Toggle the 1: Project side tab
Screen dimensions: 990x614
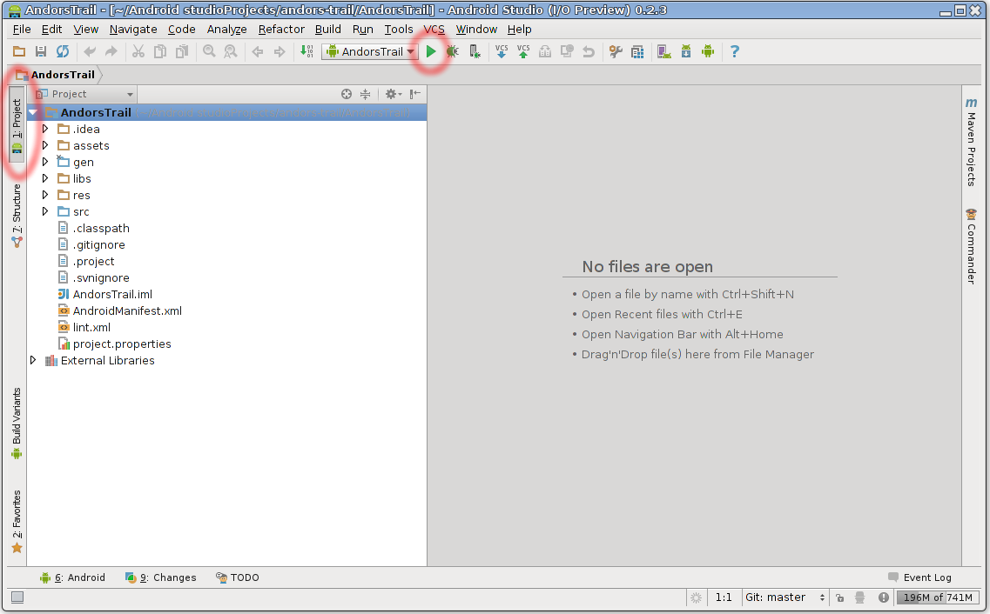[17, 125]
